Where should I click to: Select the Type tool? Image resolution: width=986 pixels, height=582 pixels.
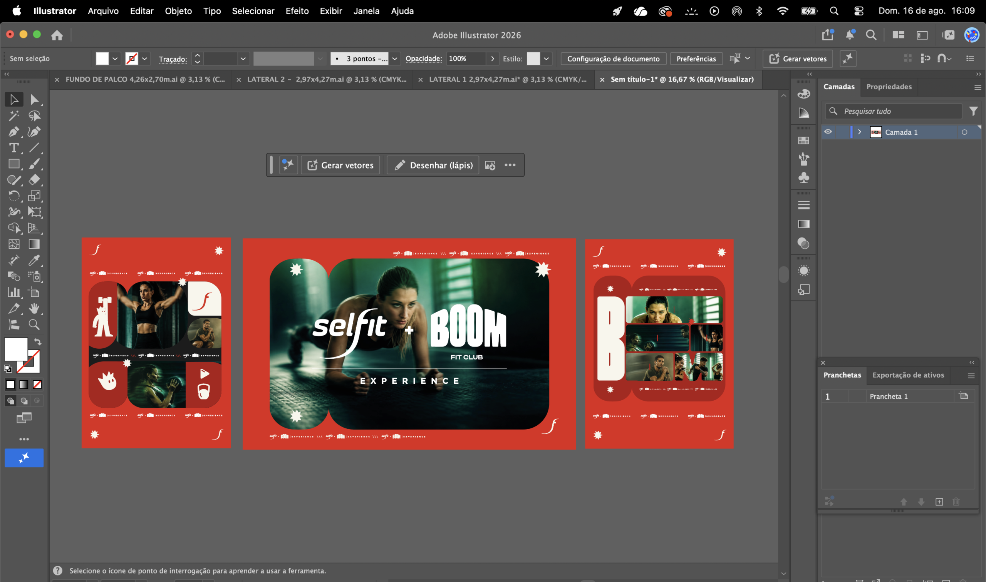coord(14,148)
